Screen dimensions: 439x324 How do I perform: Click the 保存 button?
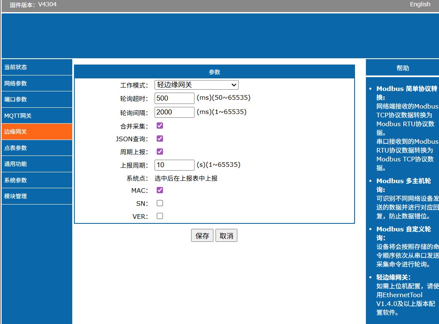click(x=202, y=236)
